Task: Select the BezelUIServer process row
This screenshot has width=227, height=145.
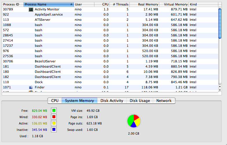Action: 110,61
